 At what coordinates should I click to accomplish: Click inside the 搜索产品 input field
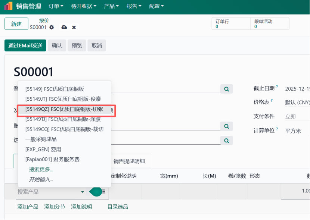(x=45, y=191)
